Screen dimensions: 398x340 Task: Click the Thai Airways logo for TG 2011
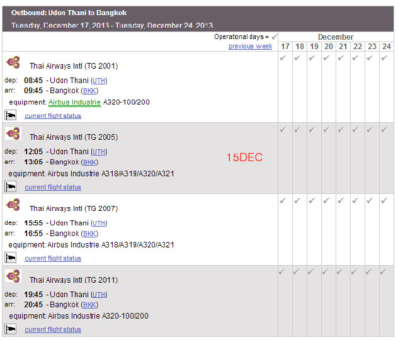[x=13, y=276]
